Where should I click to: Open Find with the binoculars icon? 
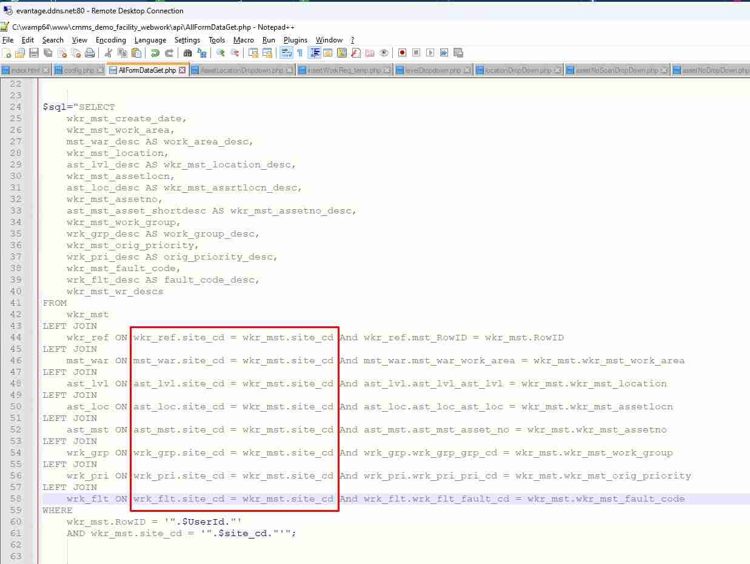188,53
